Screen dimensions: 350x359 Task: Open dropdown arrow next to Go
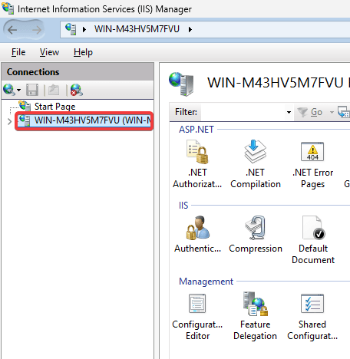pyautogui.click(x=332, y=112)
